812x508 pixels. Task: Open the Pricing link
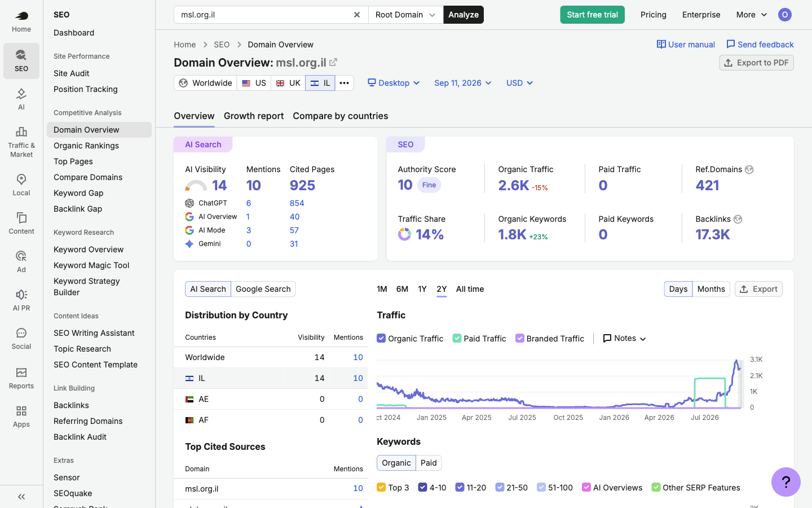[654, 15]
